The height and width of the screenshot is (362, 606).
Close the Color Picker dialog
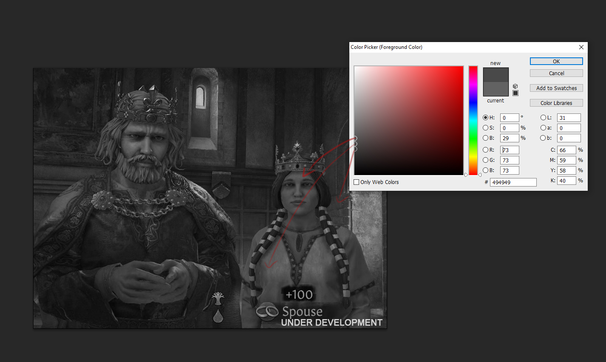[581, 47]
